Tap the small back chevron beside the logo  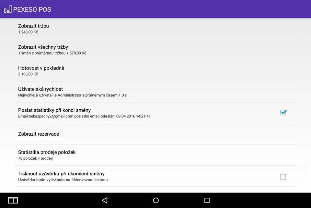coord(2,9)
